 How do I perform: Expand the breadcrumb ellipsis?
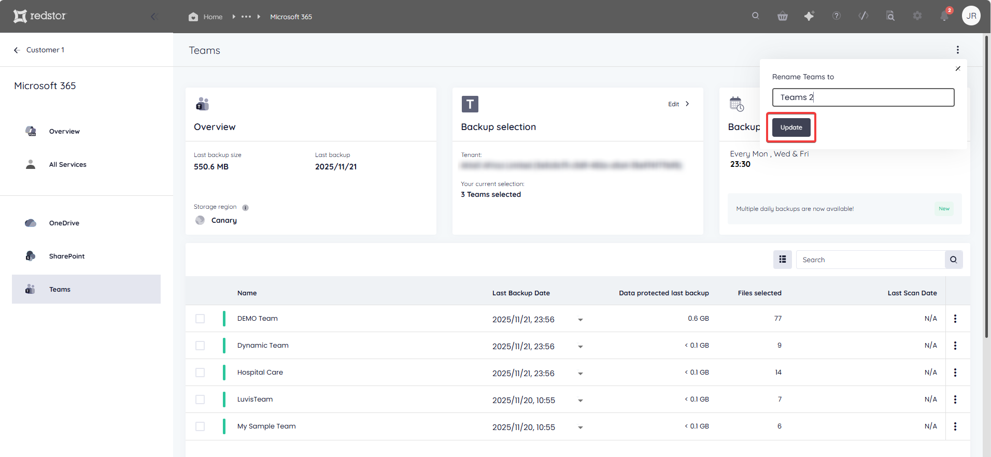[246, 17]
